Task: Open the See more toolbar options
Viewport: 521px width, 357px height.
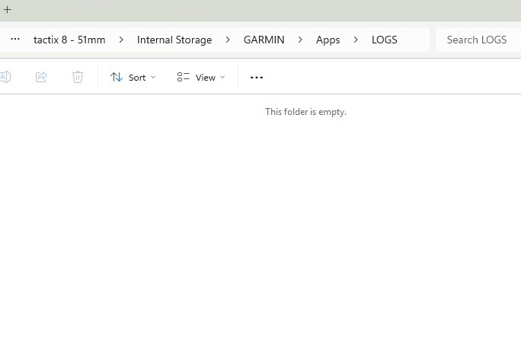Action: pyautogui.click(x=257, y=77)
